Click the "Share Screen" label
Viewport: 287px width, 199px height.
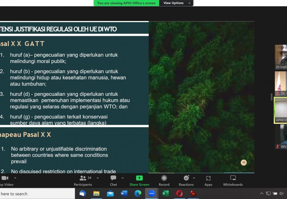pos(139,185)
